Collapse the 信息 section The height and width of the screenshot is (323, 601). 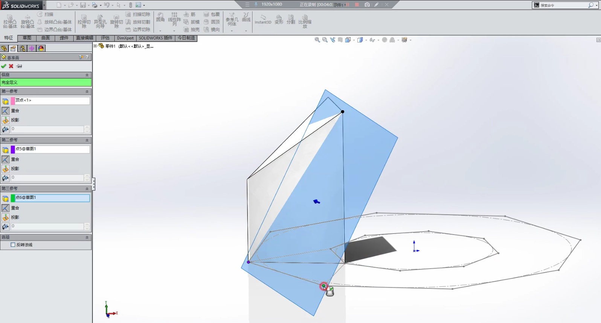87,75
